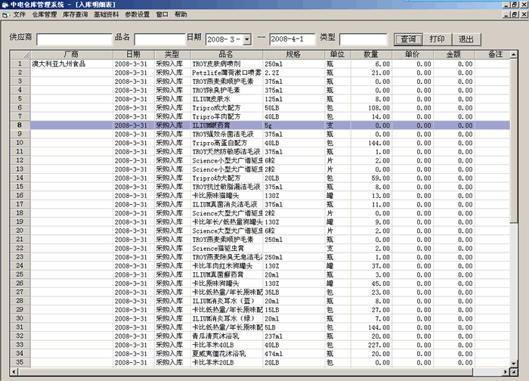Click the 退出 button
This screenshot has width=529, height=381.
click(x=466, y=39)
